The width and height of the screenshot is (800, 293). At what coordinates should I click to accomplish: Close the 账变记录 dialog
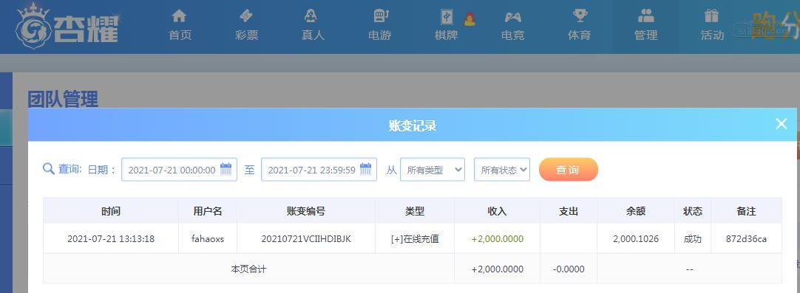(x=781, y=124)
